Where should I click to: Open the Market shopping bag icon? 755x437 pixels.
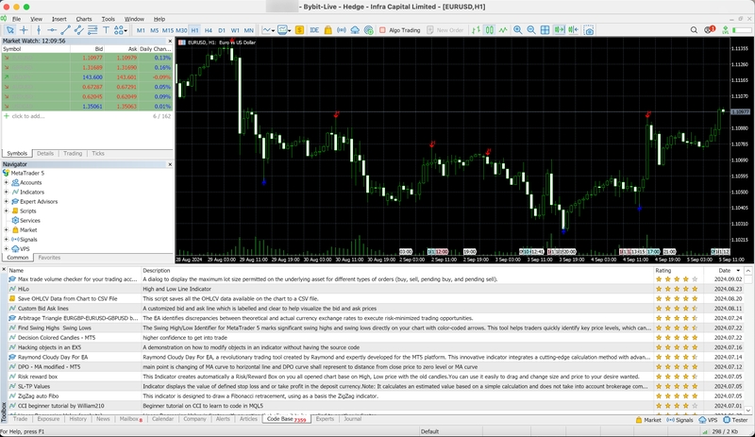pyautogui.click(x=327, y=30)
